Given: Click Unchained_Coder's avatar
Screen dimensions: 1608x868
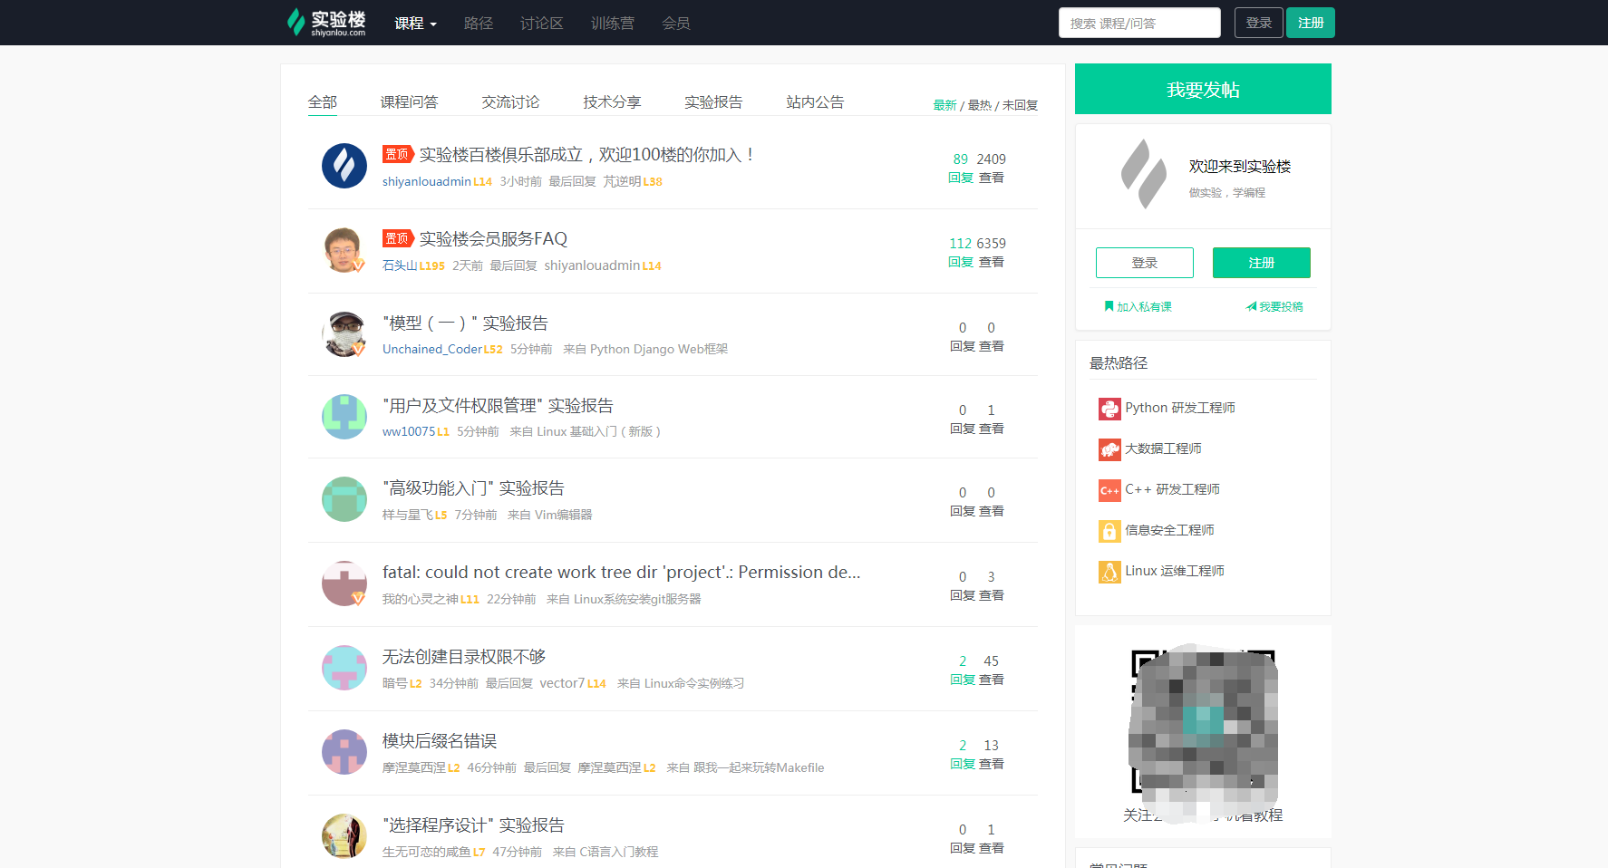Looking at the screenshot, I should click(344, 334).
